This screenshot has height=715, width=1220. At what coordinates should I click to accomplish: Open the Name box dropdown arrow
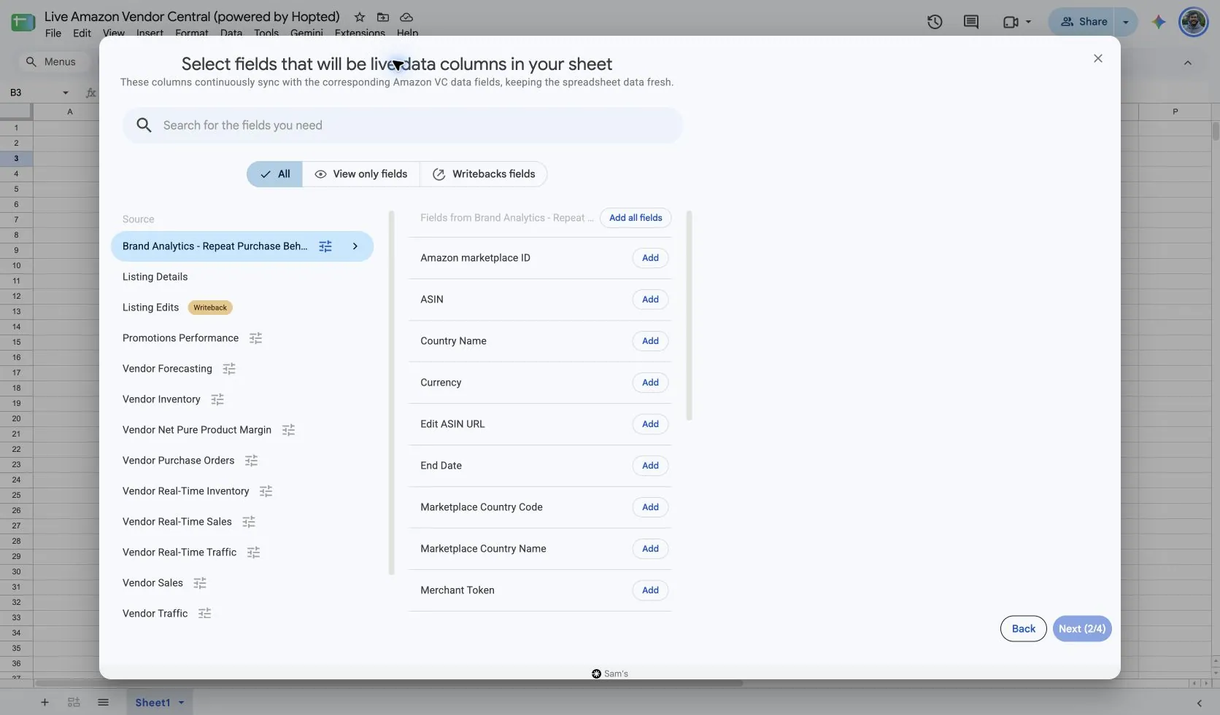coord(66,93)
